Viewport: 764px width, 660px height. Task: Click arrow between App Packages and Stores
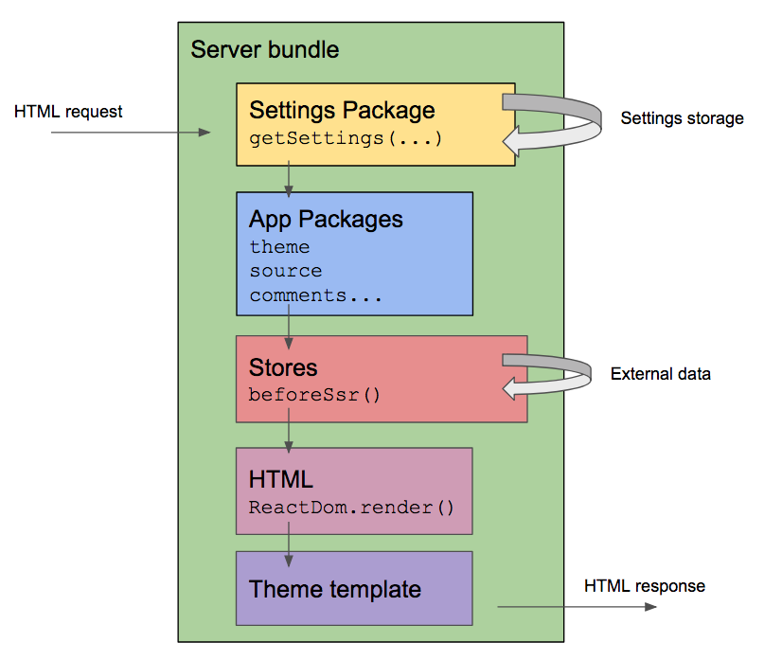coord(289,326)
